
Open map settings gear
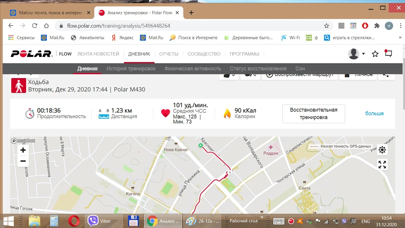(382, 150)
